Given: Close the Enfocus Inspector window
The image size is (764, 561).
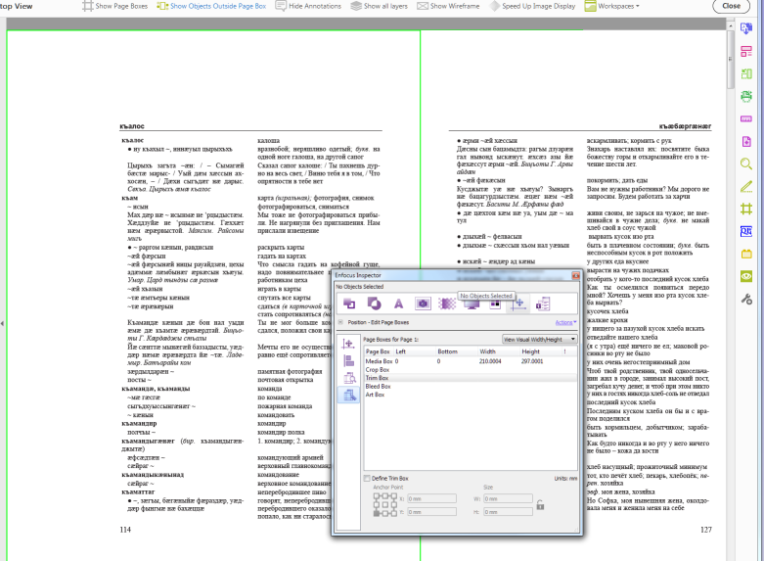Looking at the screenshot, I should point(575,276).
